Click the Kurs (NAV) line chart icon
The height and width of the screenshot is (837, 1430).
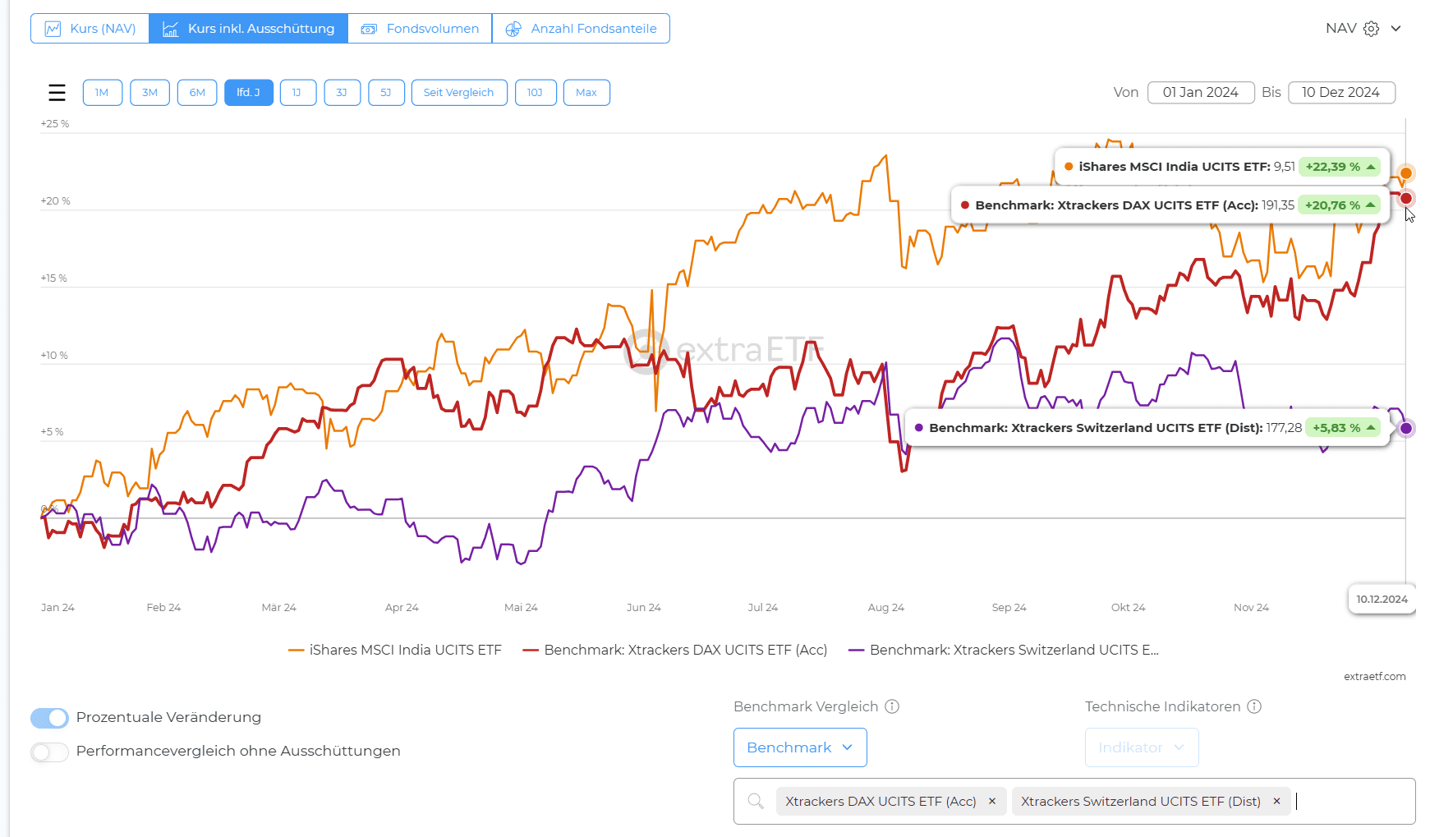53,29
